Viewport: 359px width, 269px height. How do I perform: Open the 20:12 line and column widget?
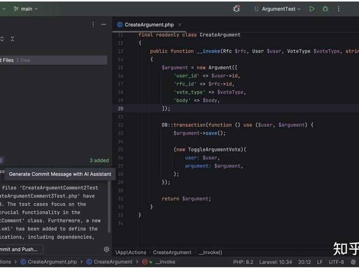[x=305, y=262]
